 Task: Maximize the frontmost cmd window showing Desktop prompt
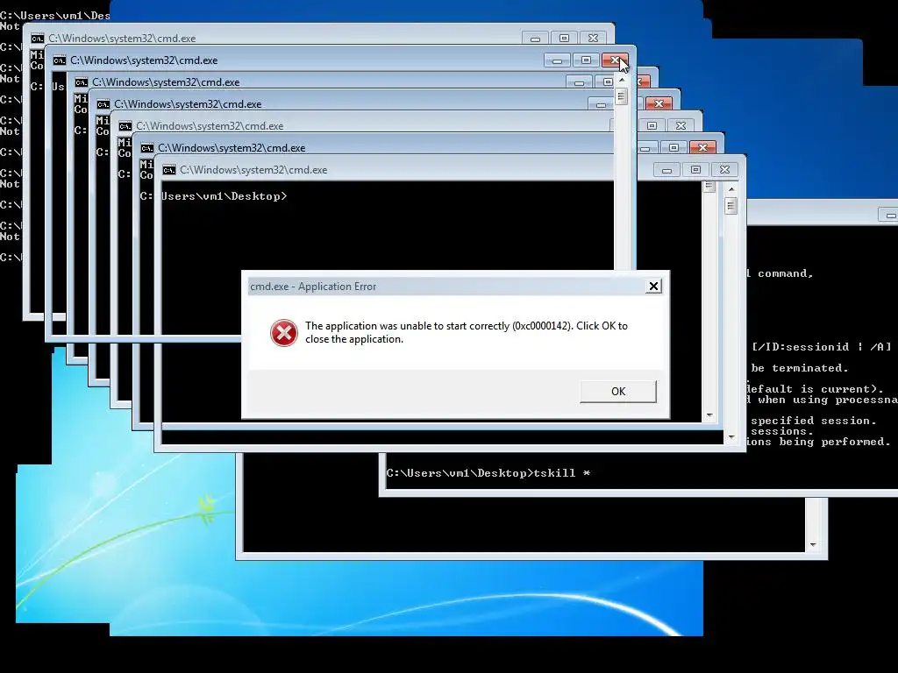coord(695,170)
